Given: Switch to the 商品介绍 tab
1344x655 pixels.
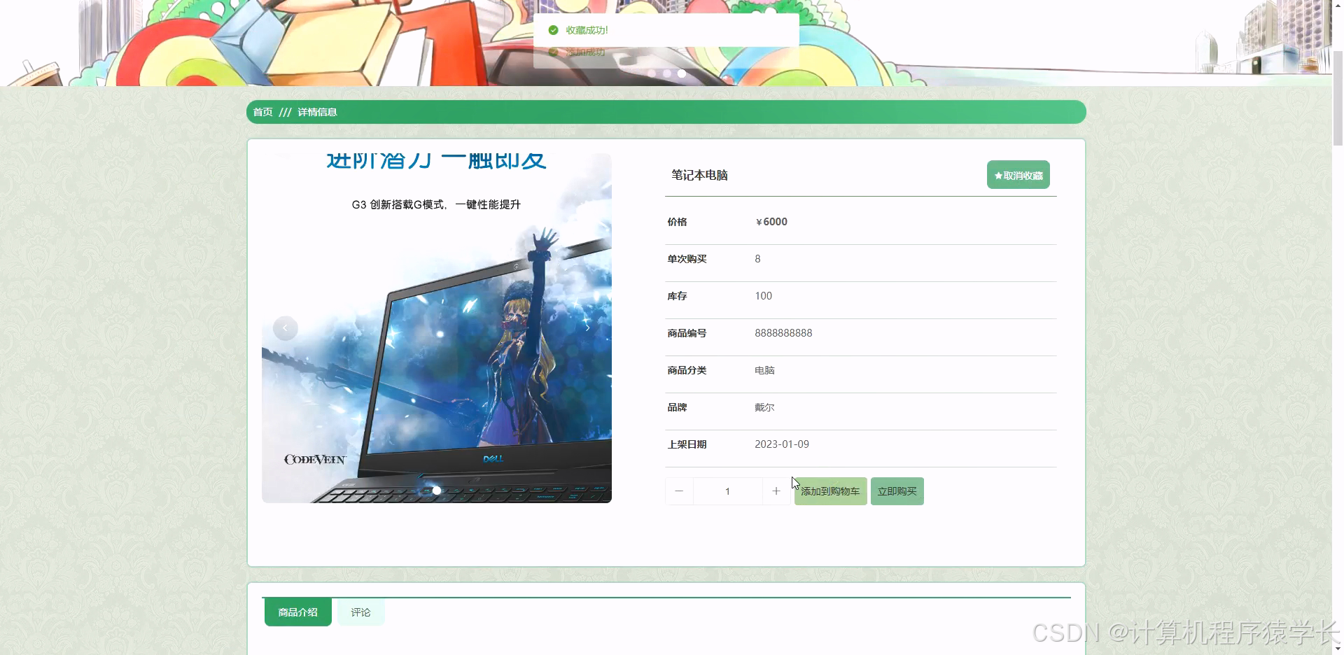Looking at the screenshot, I should pyautogui.click(x=297, y=612).
